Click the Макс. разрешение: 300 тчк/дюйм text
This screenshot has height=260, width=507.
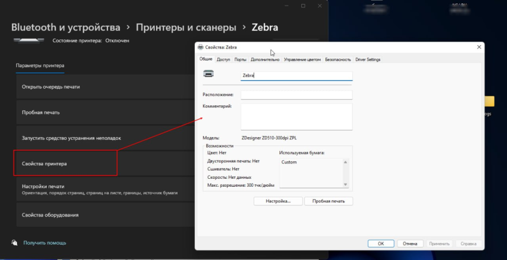coord(241,185)
